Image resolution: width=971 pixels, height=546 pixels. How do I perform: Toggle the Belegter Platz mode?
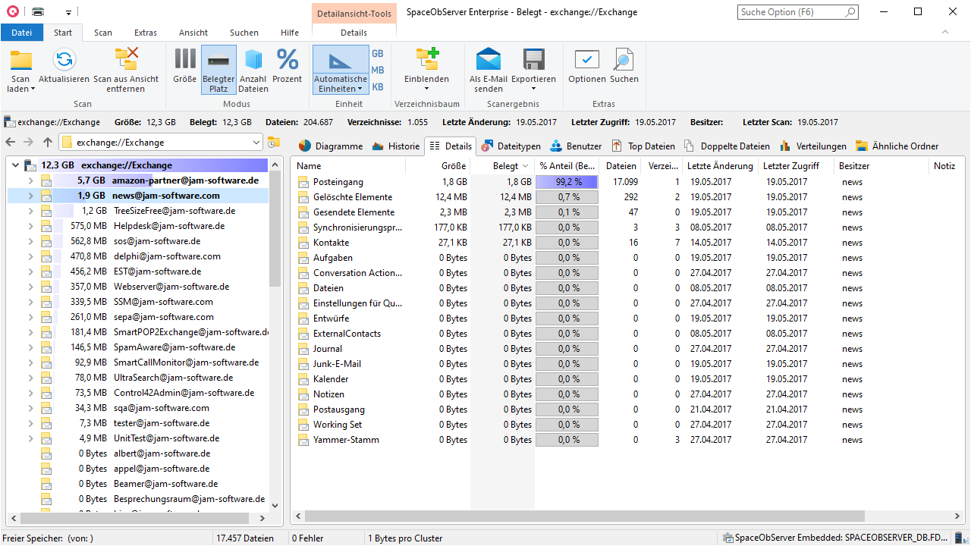point(218,70)
